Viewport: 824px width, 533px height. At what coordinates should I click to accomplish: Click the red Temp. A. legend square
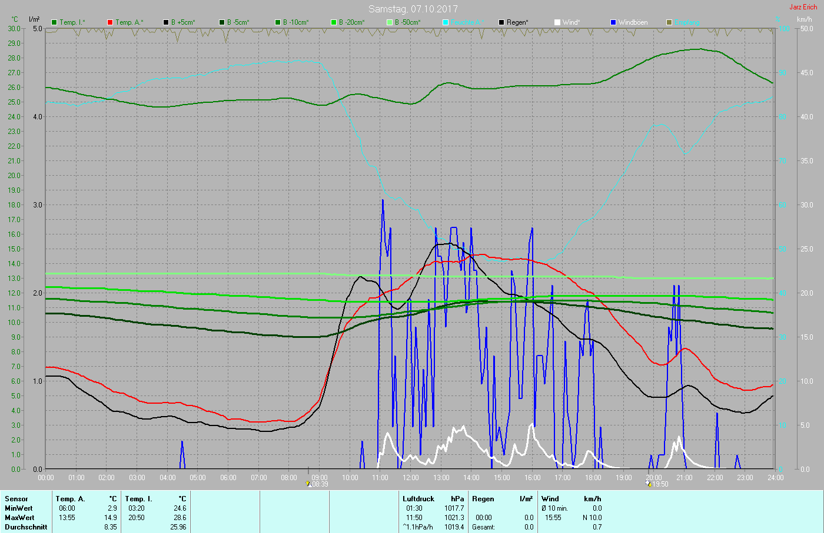110,22
